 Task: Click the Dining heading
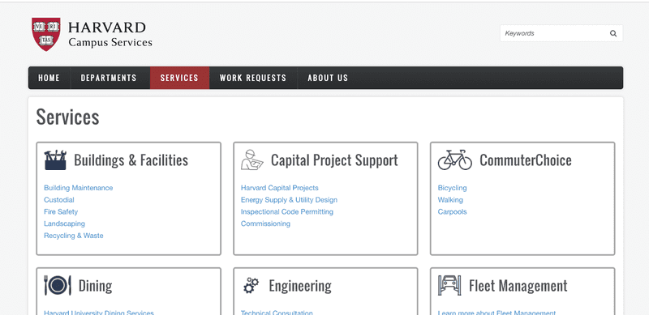(x=95, y=286)
